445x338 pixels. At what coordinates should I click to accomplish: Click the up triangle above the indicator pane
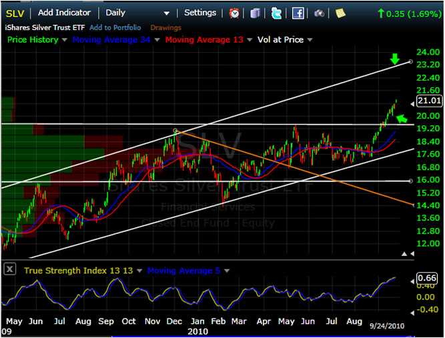pos(406,255)
